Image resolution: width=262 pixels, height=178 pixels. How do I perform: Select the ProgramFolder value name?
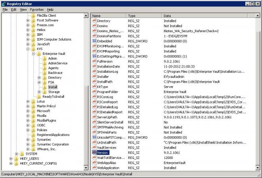point(108,92)
